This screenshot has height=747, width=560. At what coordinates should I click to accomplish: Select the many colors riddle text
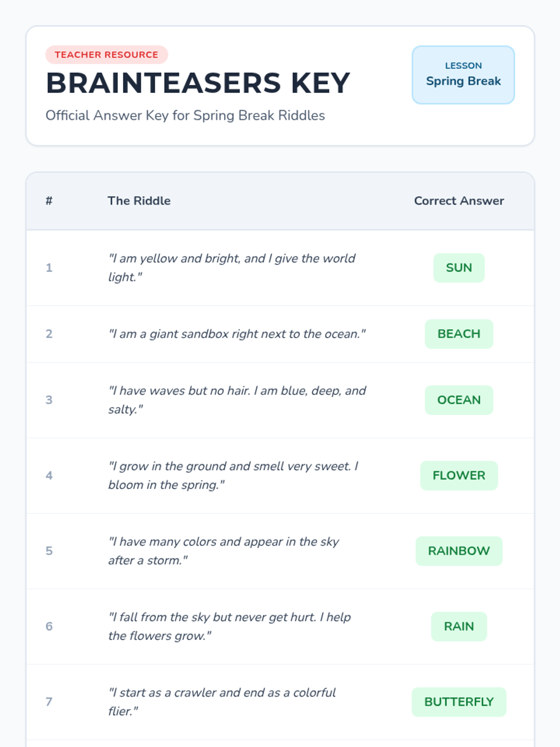224,551
